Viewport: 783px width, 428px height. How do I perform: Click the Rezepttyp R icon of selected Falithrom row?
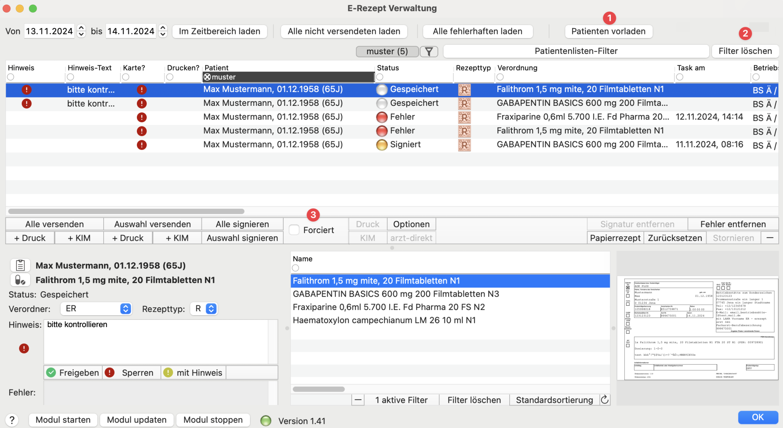pyautogui.click(x=464, y=90)
